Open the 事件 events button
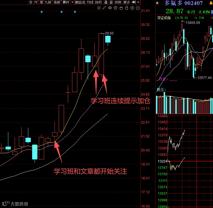213x208 pixels. click(x=66, y=2)
